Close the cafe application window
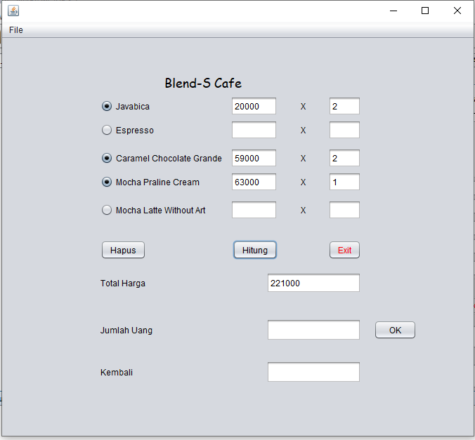The image size is (475, 440). point(457,11)
